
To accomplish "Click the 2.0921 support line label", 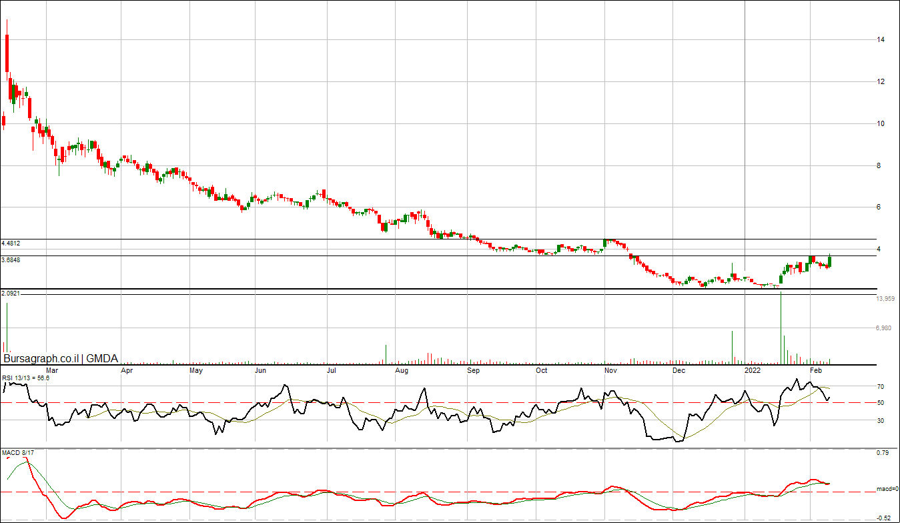I will coord(10,294).
